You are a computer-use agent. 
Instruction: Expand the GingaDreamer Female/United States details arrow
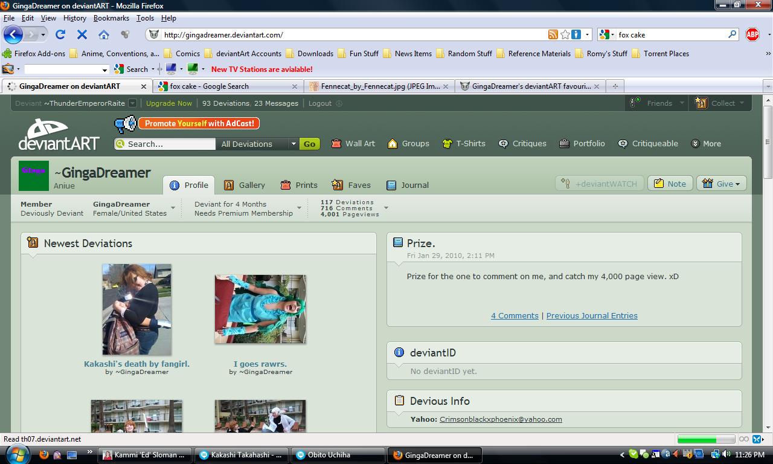173,208
